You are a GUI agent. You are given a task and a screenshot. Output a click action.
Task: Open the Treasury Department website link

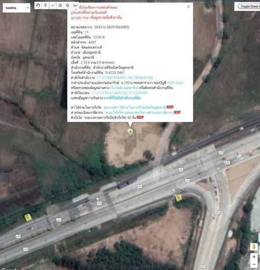pyautogui.click(x=124, y=88)
